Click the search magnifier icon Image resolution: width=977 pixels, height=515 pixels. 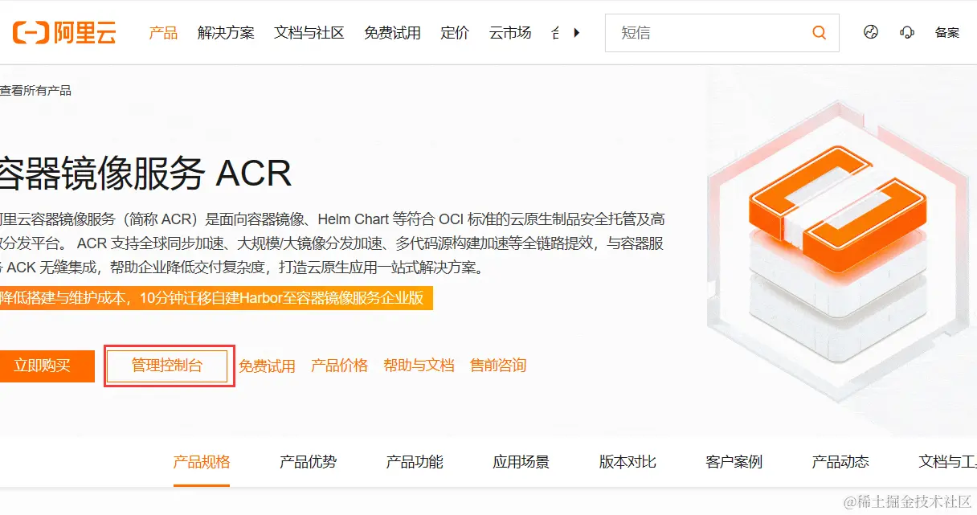pyautogui.click(x=819, y=33)
